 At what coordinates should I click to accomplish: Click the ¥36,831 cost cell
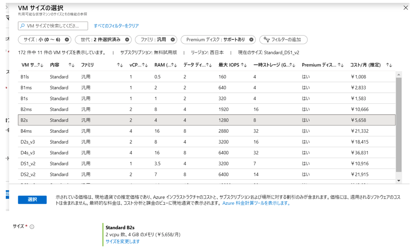359,152
